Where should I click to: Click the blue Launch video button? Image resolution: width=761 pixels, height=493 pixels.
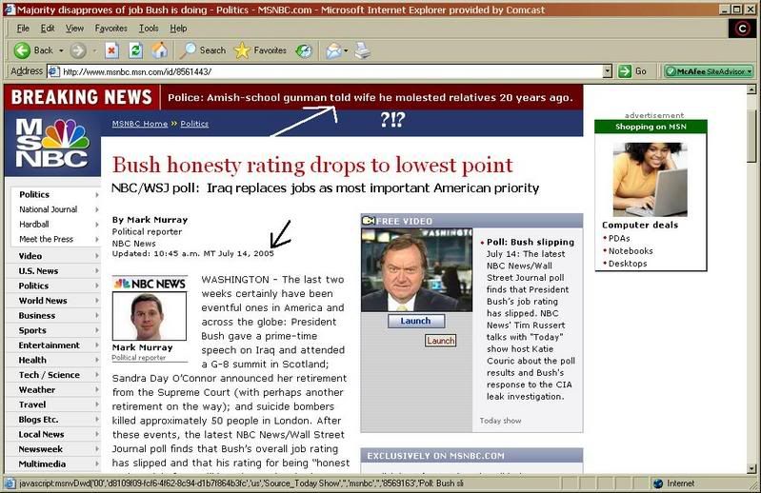coord(416,321)
